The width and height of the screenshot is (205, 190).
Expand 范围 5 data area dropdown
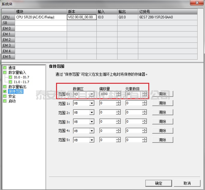(x=92, y=140)
